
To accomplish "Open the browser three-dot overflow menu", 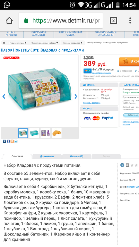I will (130, 21).
